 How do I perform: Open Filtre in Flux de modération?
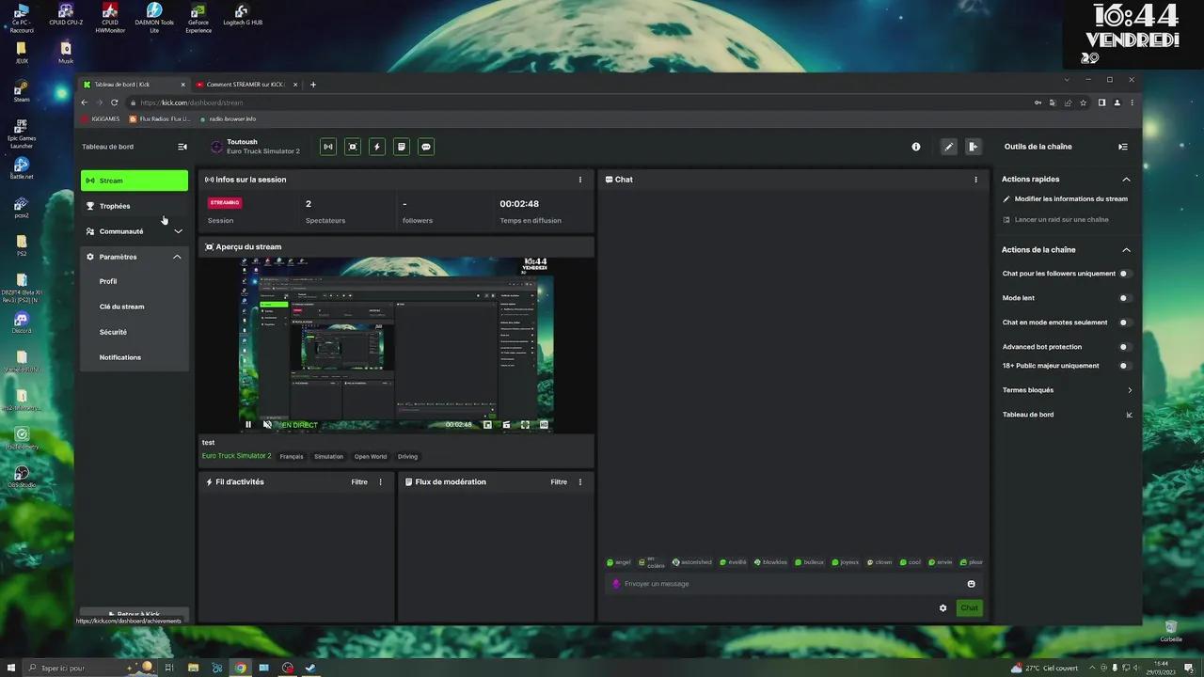(x=559, y=482)
